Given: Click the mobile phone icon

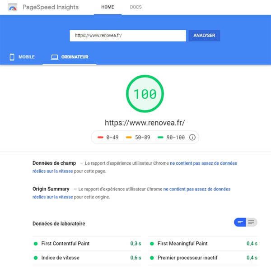Looking at the screenshot, I should [x=12, y=57].
